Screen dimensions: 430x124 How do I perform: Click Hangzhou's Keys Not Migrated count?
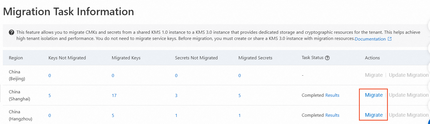point(50,116)
